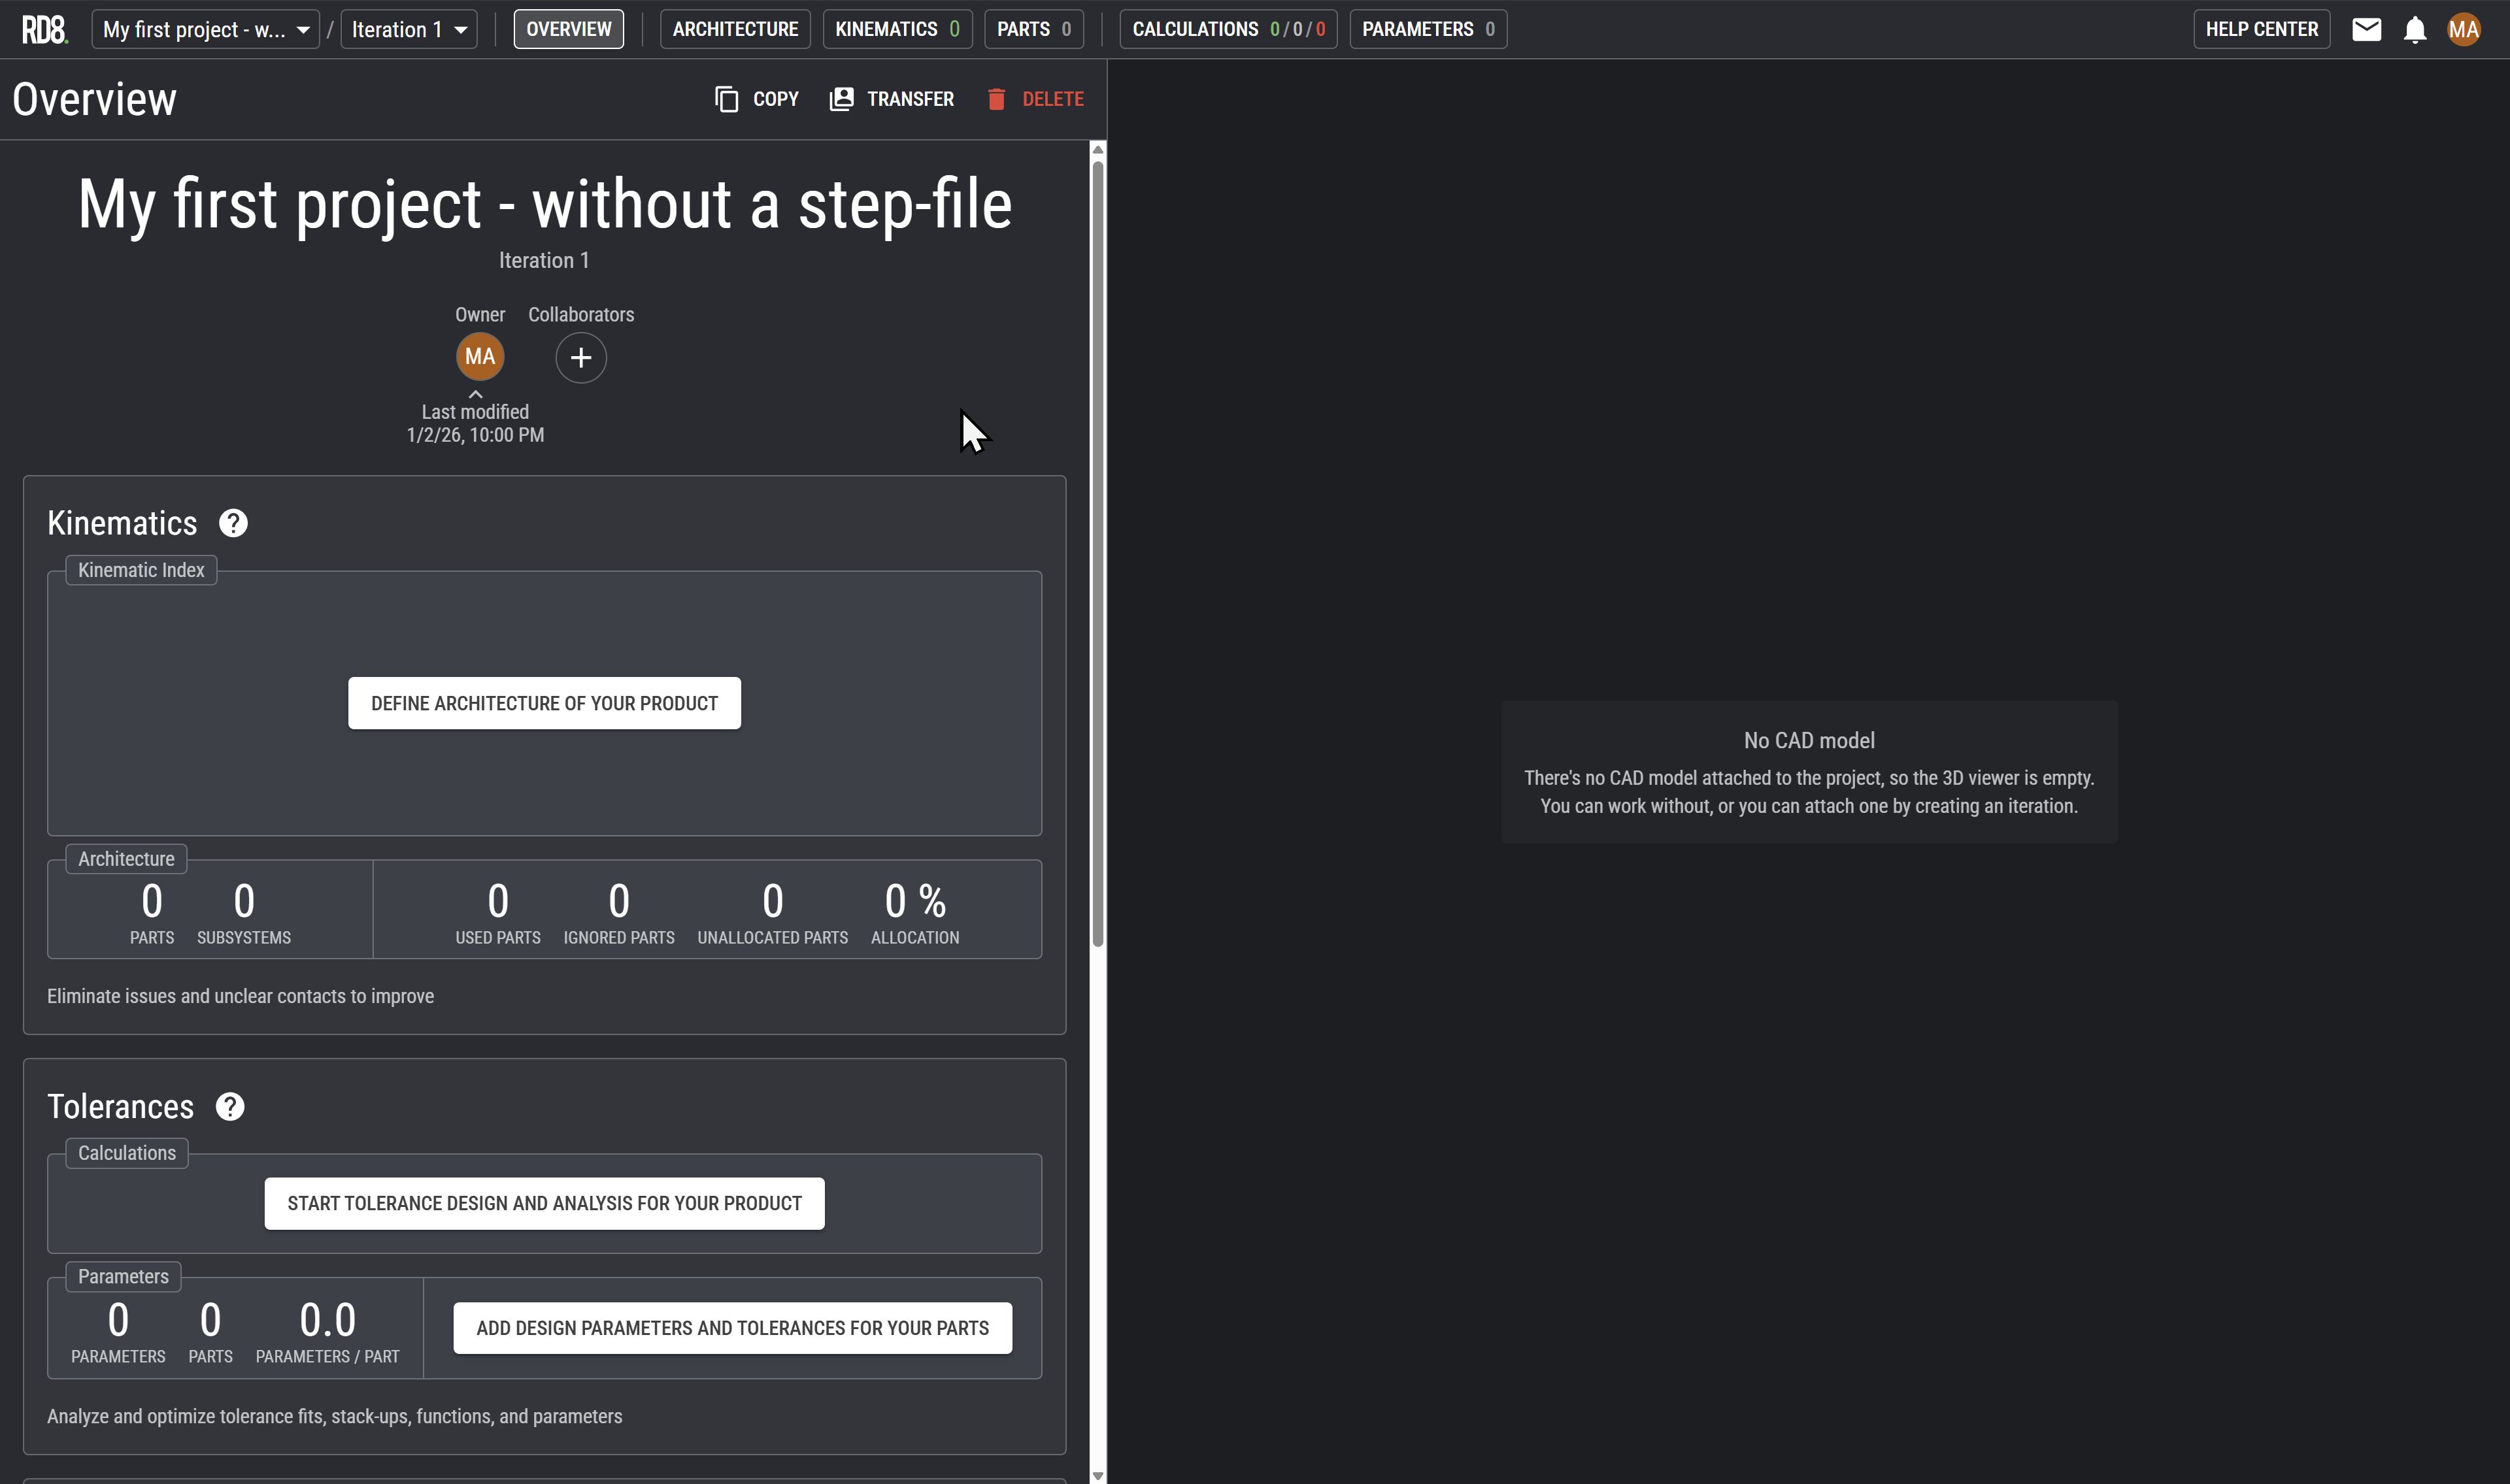Open the CALCULATIONS tab
This screenshot has height=1484, width=2510.
pyautogui.click(x=1227, y=30)
